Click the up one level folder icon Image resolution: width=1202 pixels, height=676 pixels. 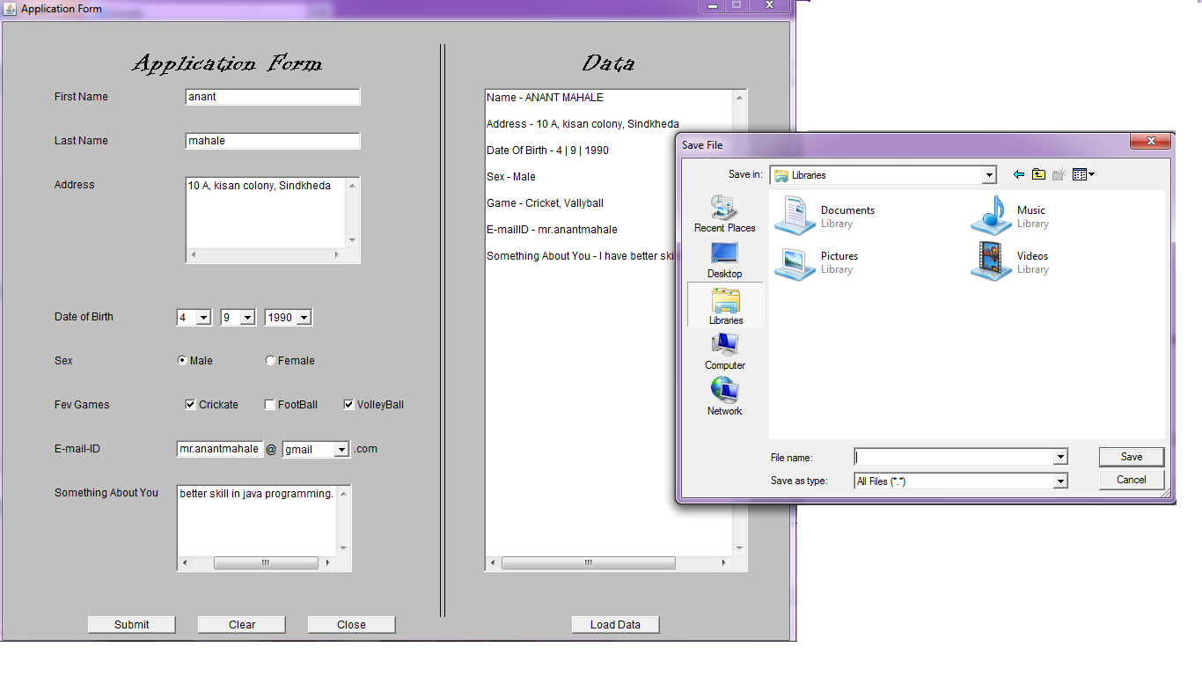coord(1038,174)
